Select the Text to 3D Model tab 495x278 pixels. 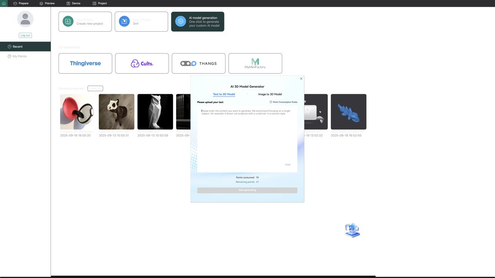tap(224, 94)
